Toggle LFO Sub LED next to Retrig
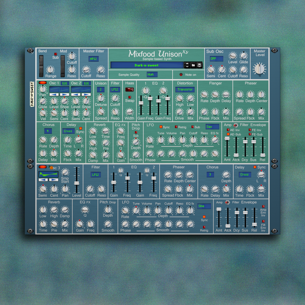The image size is (305, 305). 192,127
